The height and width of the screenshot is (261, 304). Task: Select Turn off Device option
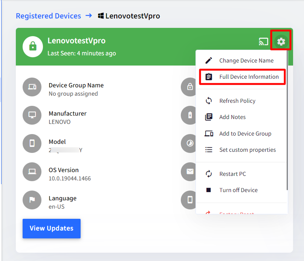[x=241, y=190]
